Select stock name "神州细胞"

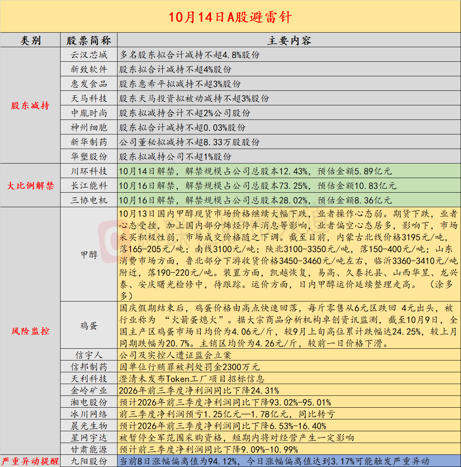pyautogui.click(x=89, y=127)
